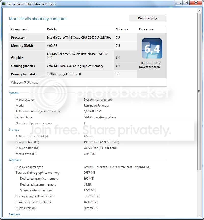204x220 pixels.
Task: Select the Processor row label
Action: click(x=18, y=38)
